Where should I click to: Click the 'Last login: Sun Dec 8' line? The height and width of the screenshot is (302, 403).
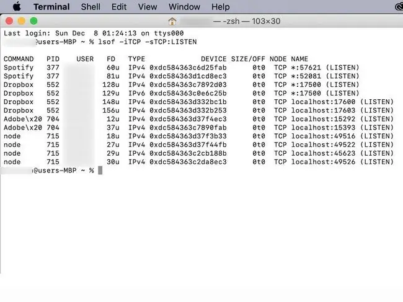(x=94, y=33)
